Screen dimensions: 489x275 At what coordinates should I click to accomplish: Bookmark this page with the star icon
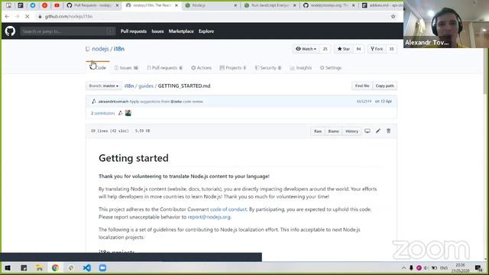[393, 17]
